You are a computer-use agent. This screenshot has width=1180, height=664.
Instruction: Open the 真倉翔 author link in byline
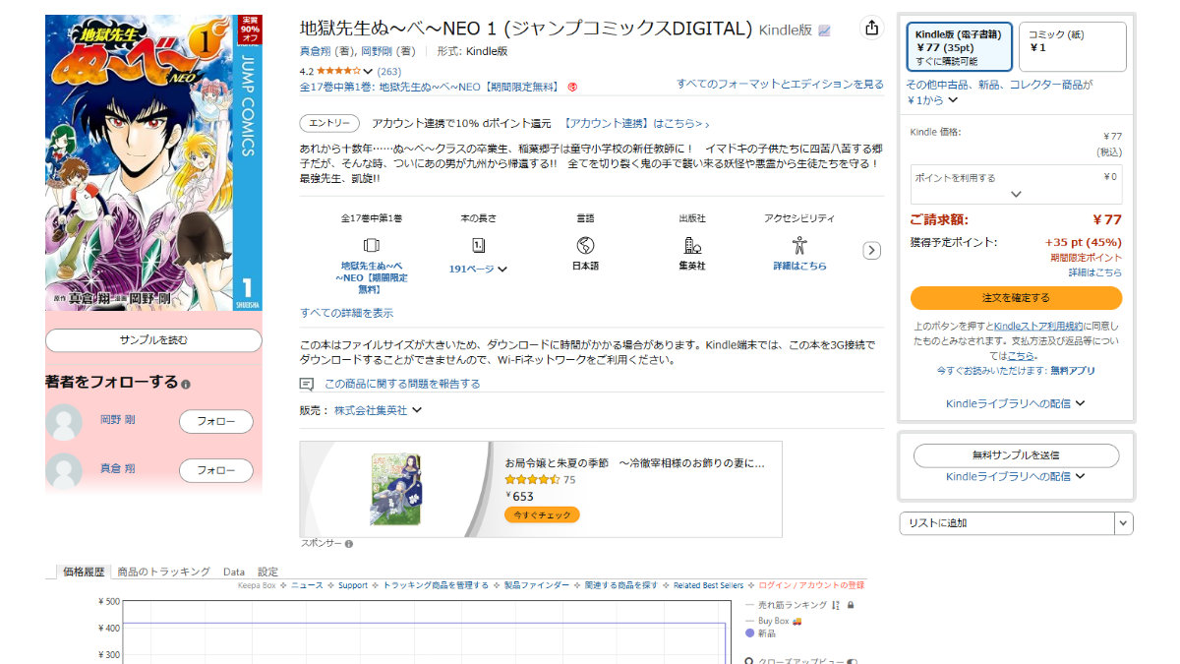[316, 51]
